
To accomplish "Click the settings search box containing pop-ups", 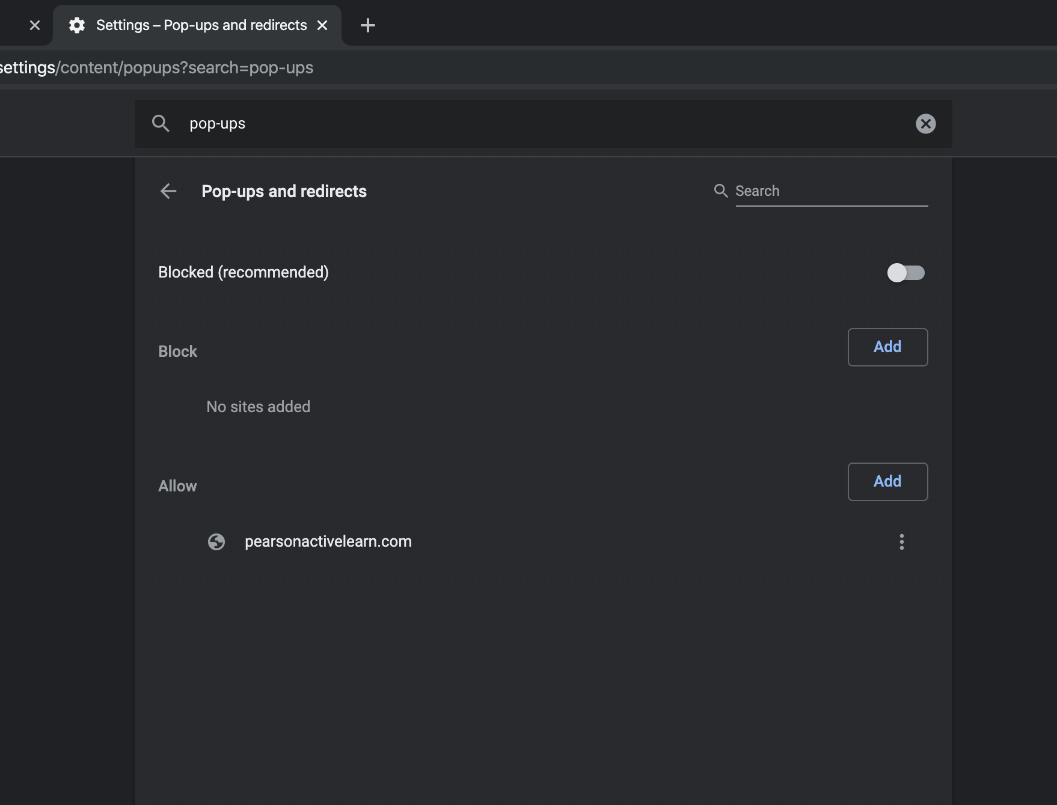I will [x=541, y=124].
